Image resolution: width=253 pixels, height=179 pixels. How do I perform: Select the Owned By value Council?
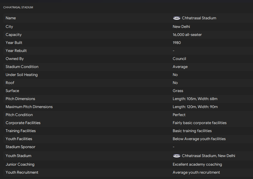(179, 59)
